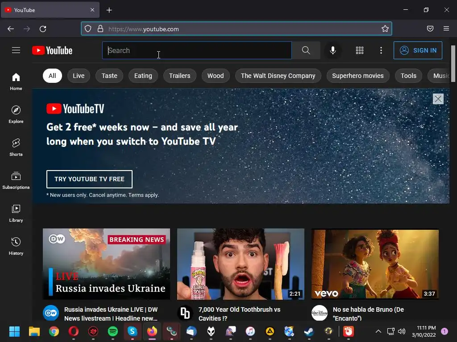Select the Superhero movies chip
This screenshot has width=457, height=342.
coord(358,76)
